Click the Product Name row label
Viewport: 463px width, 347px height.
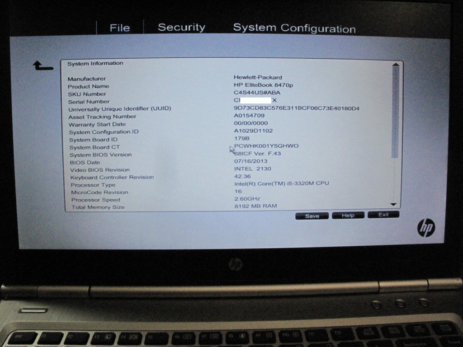pyautogui.click(x=88, y=86)
